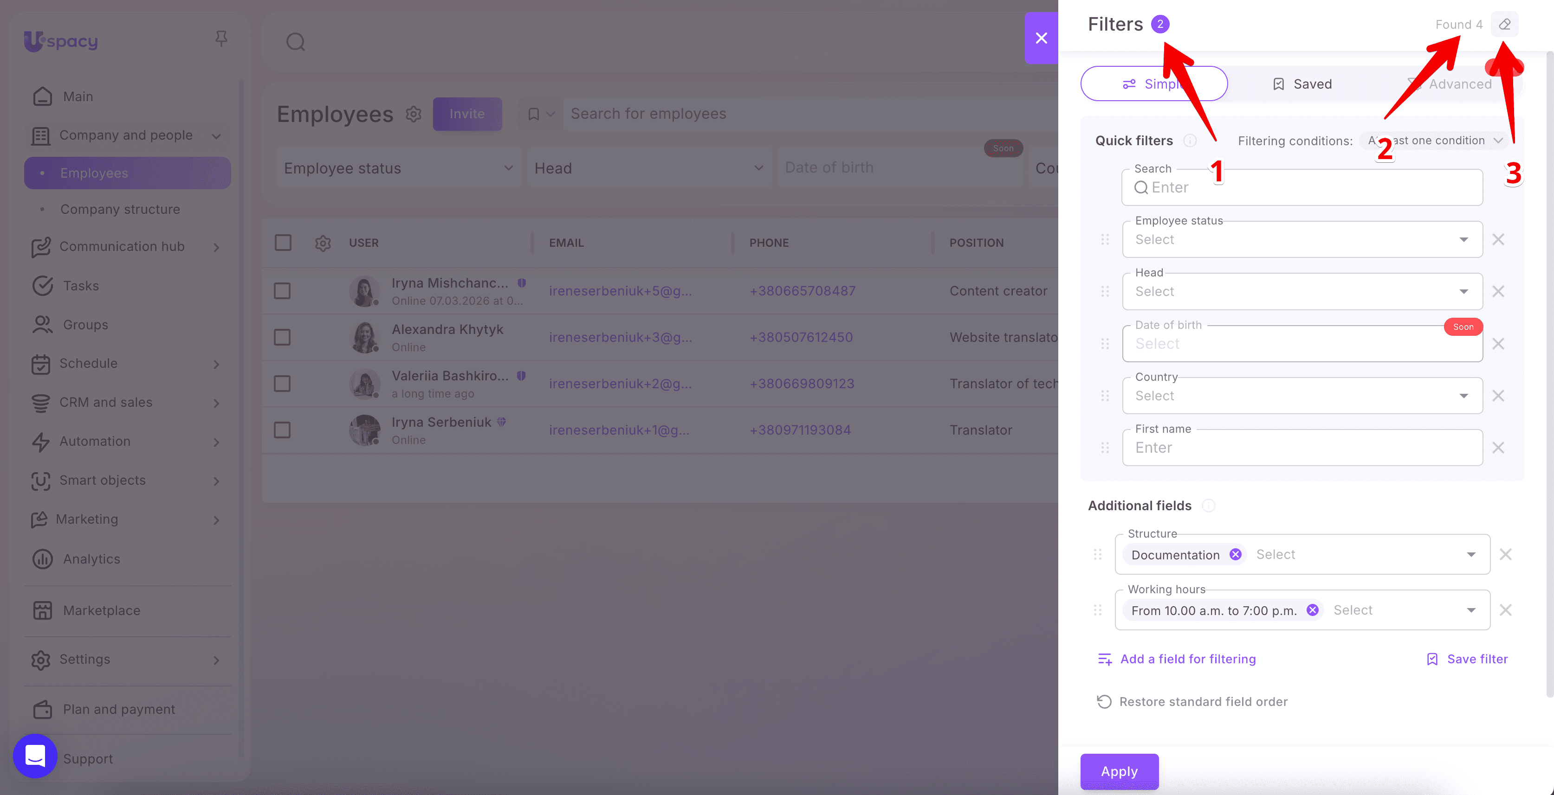Image resolution: width=1554 pixels, height=795 pixels.
Task: Remove the working hours chip value
Action: click(1312, 610)
